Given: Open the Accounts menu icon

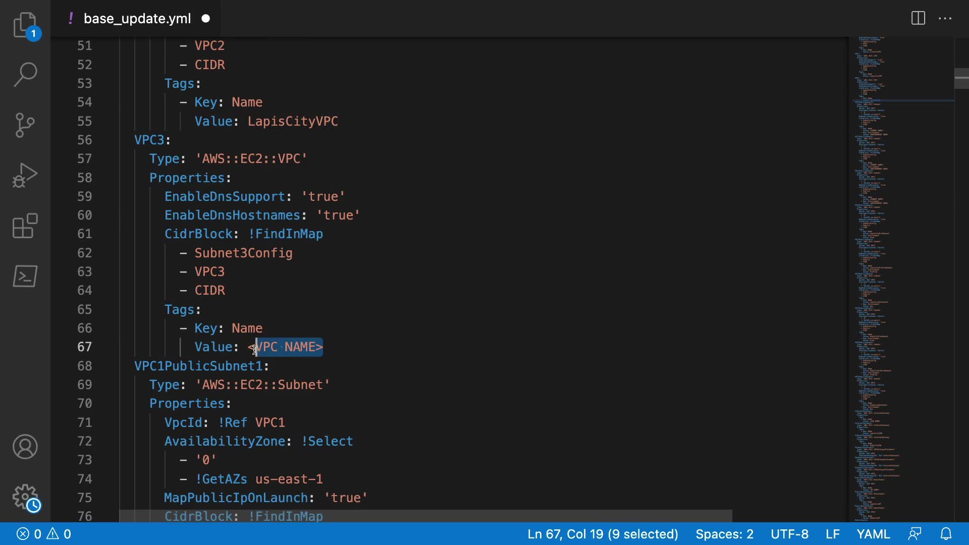Looking at the screenshot, I should click(x=25, y=447).
